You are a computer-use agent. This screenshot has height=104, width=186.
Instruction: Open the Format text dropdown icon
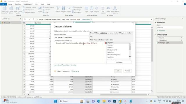[40, 10]
